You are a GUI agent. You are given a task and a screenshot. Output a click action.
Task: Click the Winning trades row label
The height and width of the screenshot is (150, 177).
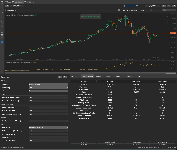point(84,103)
